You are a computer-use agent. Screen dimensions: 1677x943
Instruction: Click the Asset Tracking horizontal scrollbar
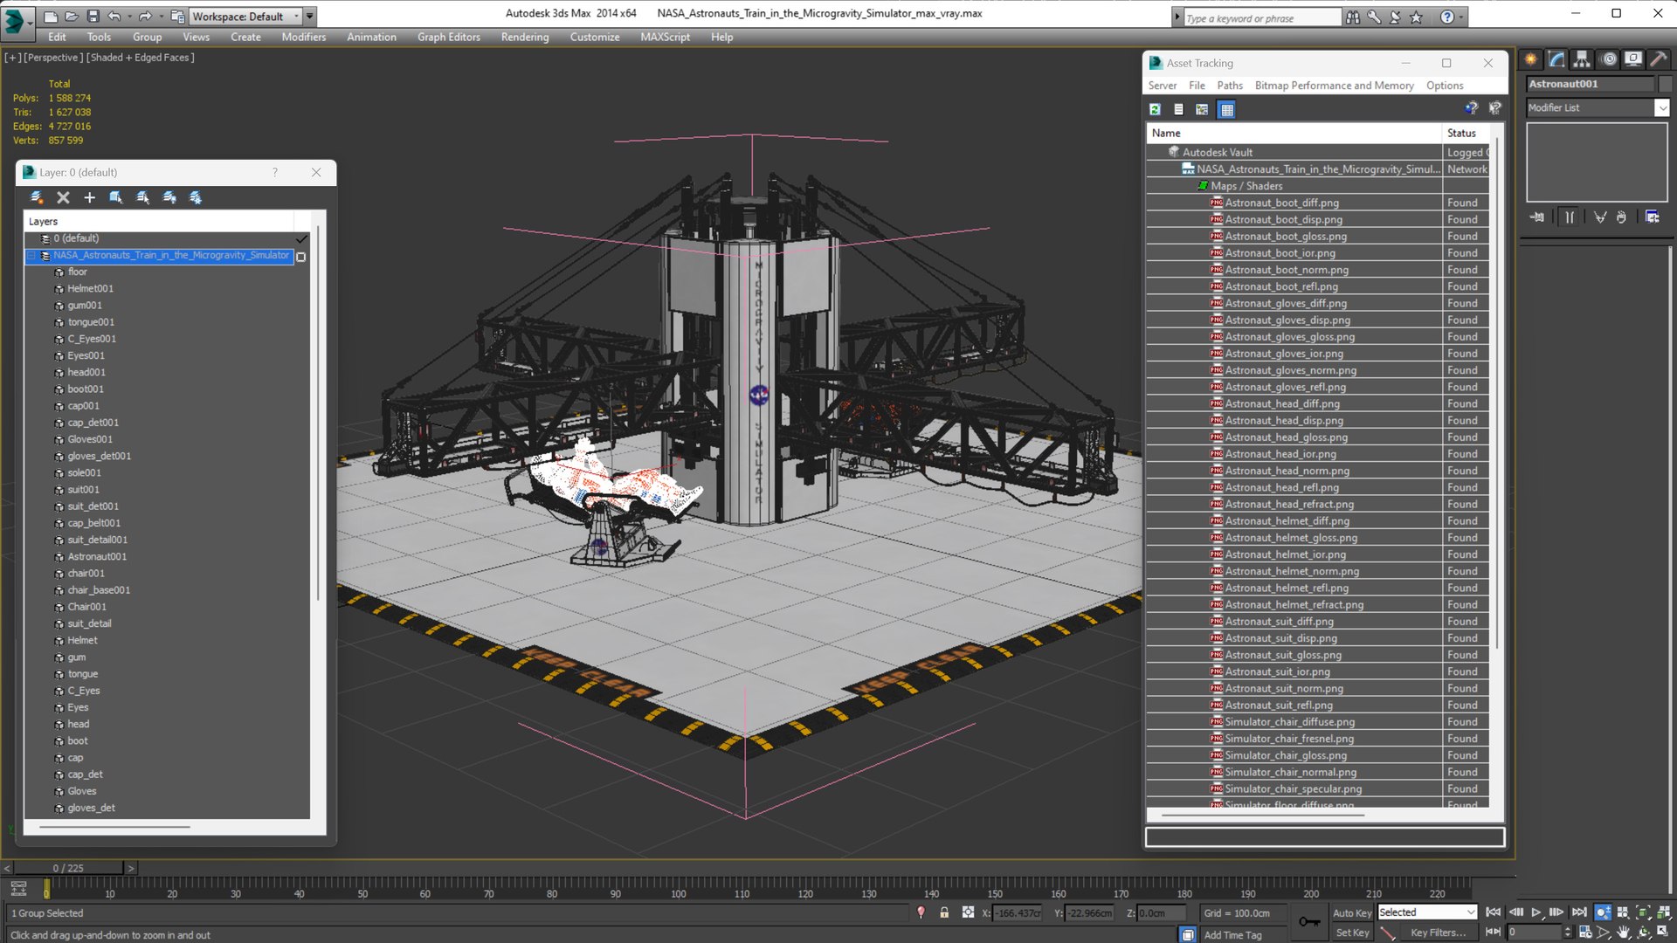click(x=1263, y=816)
